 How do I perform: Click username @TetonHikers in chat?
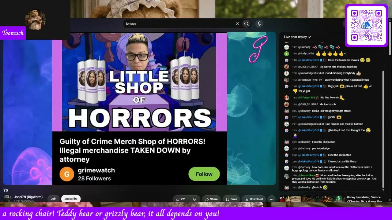307,175
